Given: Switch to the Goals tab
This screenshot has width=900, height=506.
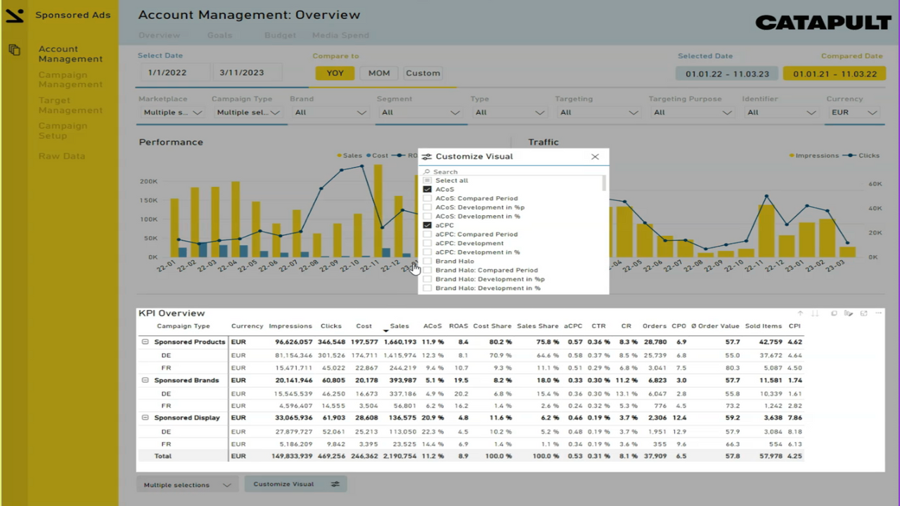Looking at the screenshot, I should point(219,35).
